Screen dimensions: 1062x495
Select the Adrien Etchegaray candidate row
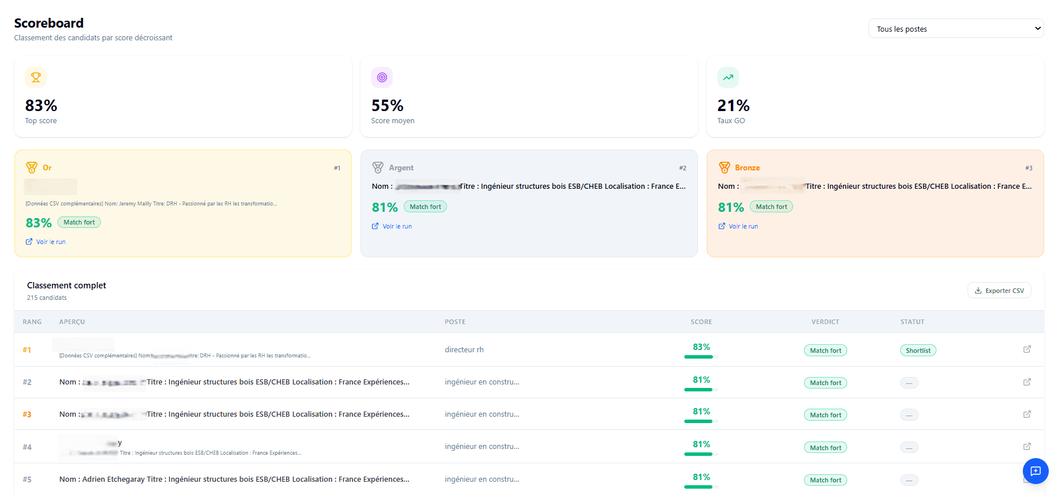234,479
